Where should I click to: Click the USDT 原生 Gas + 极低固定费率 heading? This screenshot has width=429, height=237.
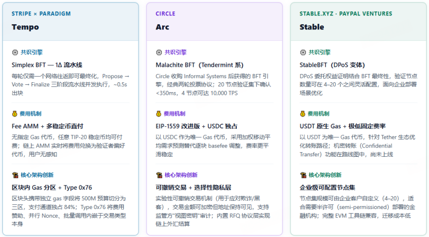coord(342,126)
